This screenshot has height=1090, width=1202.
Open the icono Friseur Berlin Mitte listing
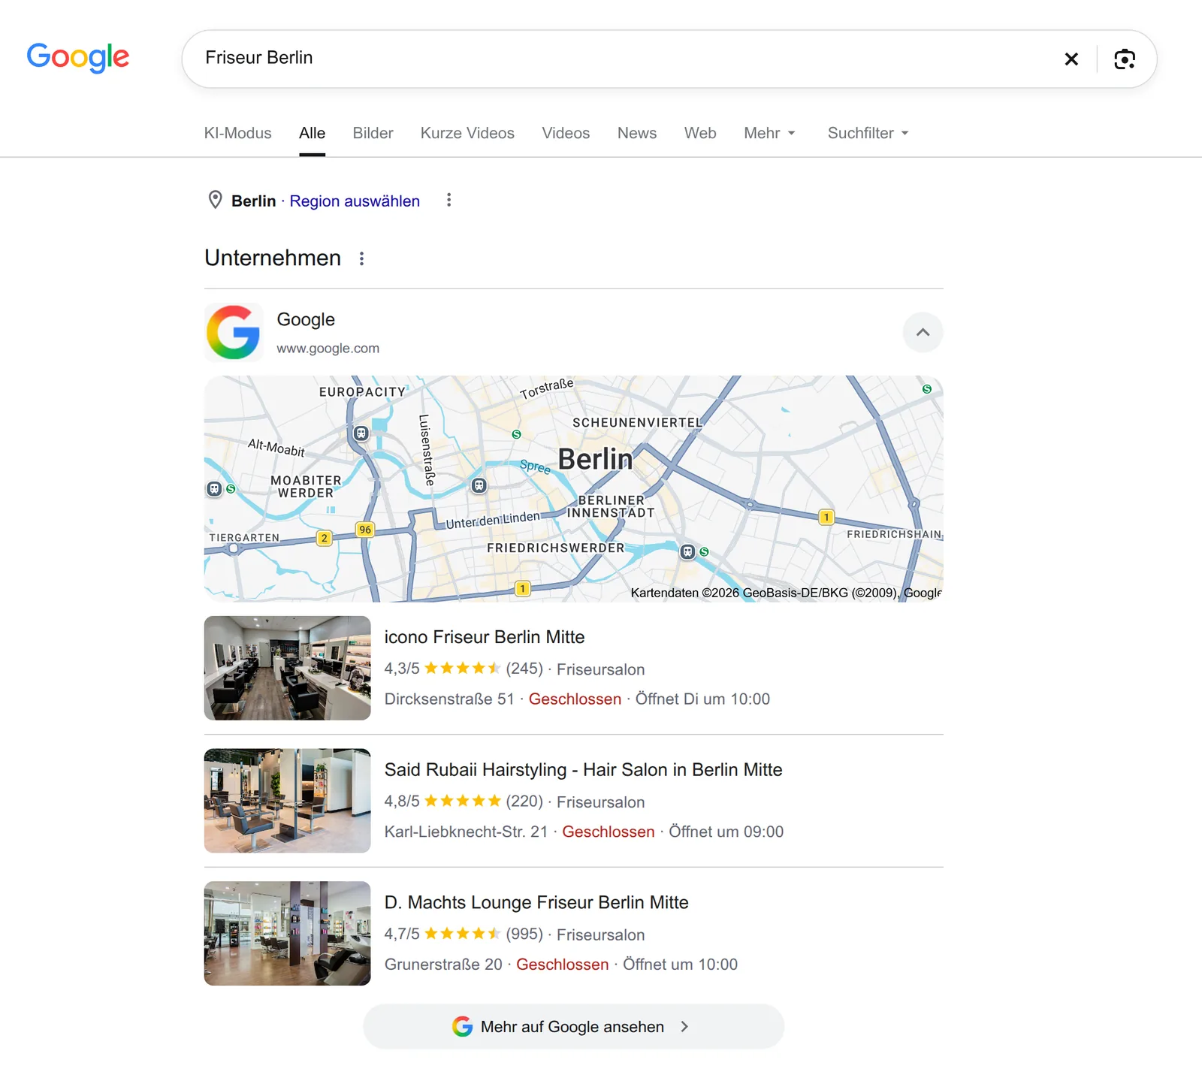485,637
